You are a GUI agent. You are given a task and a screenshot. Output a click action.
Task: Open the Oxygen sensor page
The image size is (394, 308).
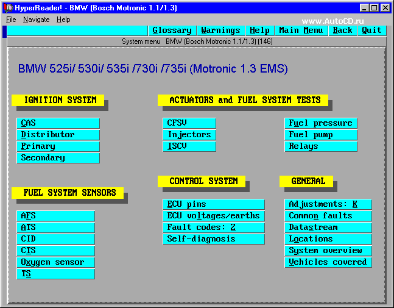click(56, 262)
